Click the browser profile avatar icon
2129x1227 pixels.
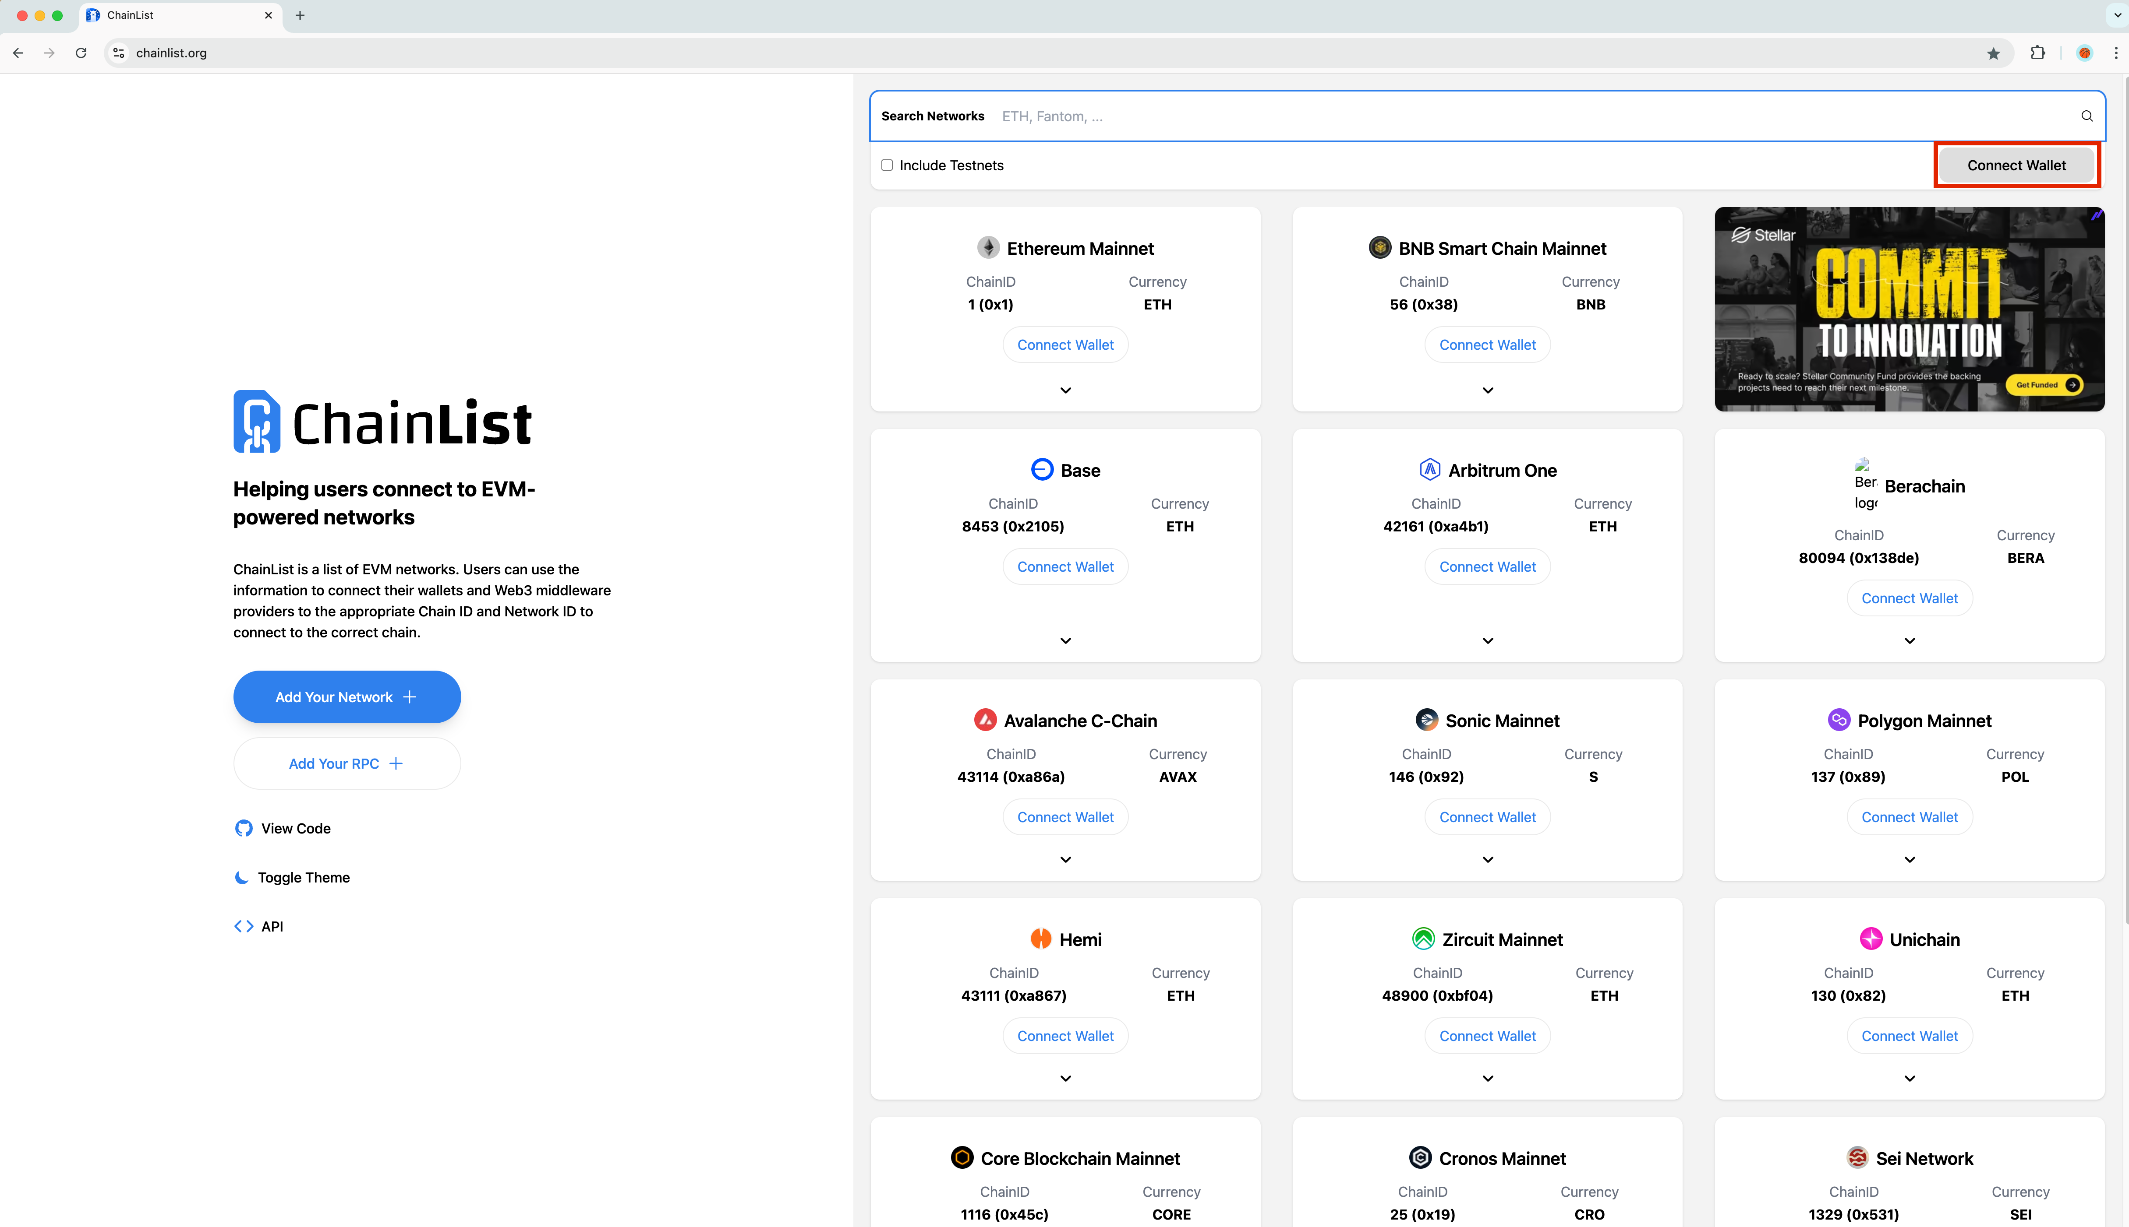tap(2084, 53)
